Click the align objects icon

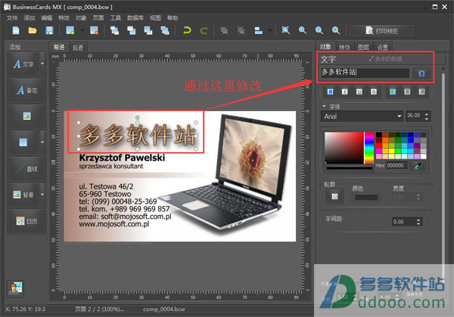(x=258, y=30)
